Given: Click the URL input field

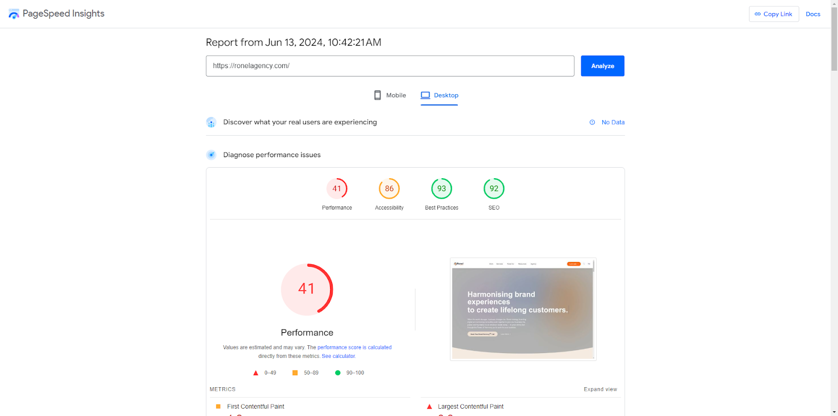Looking at the screenshot, I should [x=390, y=66].
